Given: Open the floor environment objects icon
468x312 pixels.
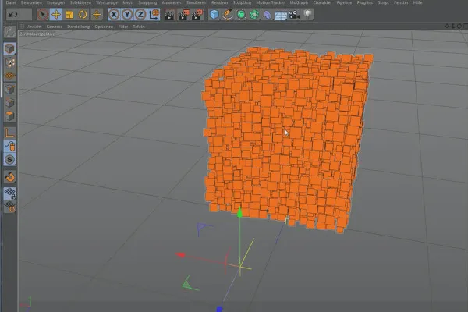Looking at the screenshot, I should [281, 15].
